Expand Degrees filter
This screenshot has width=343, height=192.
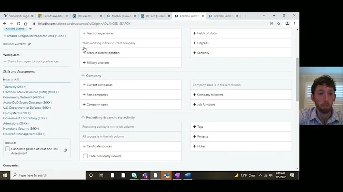tap(241, 43)
